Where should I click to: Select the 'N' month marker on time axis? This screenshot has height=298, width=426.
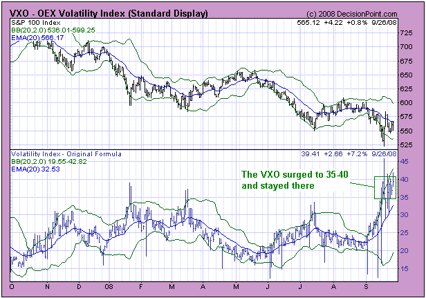tap(48, 286)
